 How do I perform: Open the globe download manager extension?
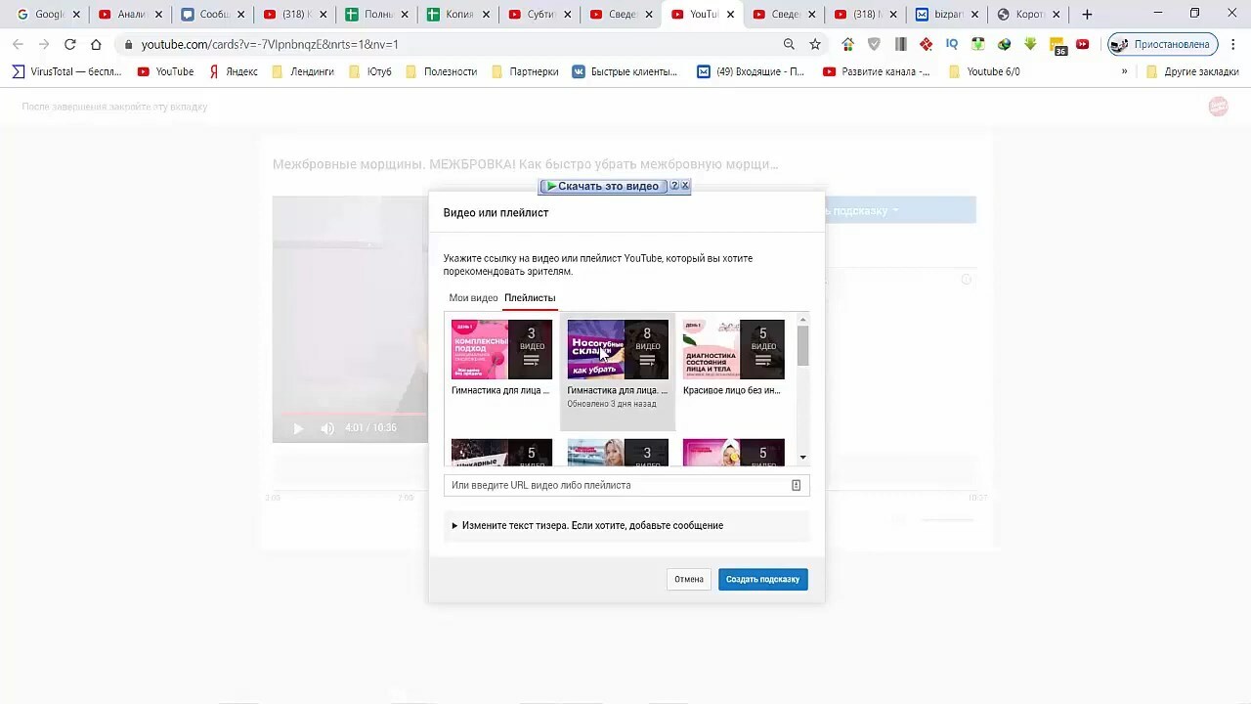1004,44
